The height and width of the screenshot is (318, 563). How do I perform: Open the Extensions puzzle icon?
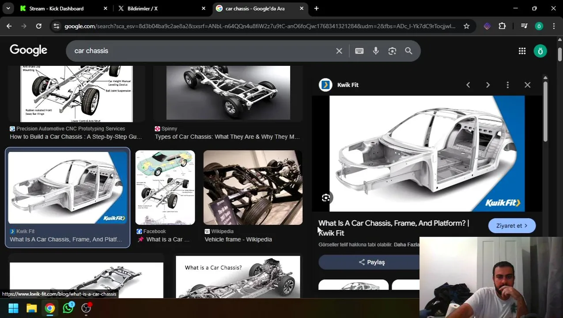pyautogui.click(x=502, y=26)
